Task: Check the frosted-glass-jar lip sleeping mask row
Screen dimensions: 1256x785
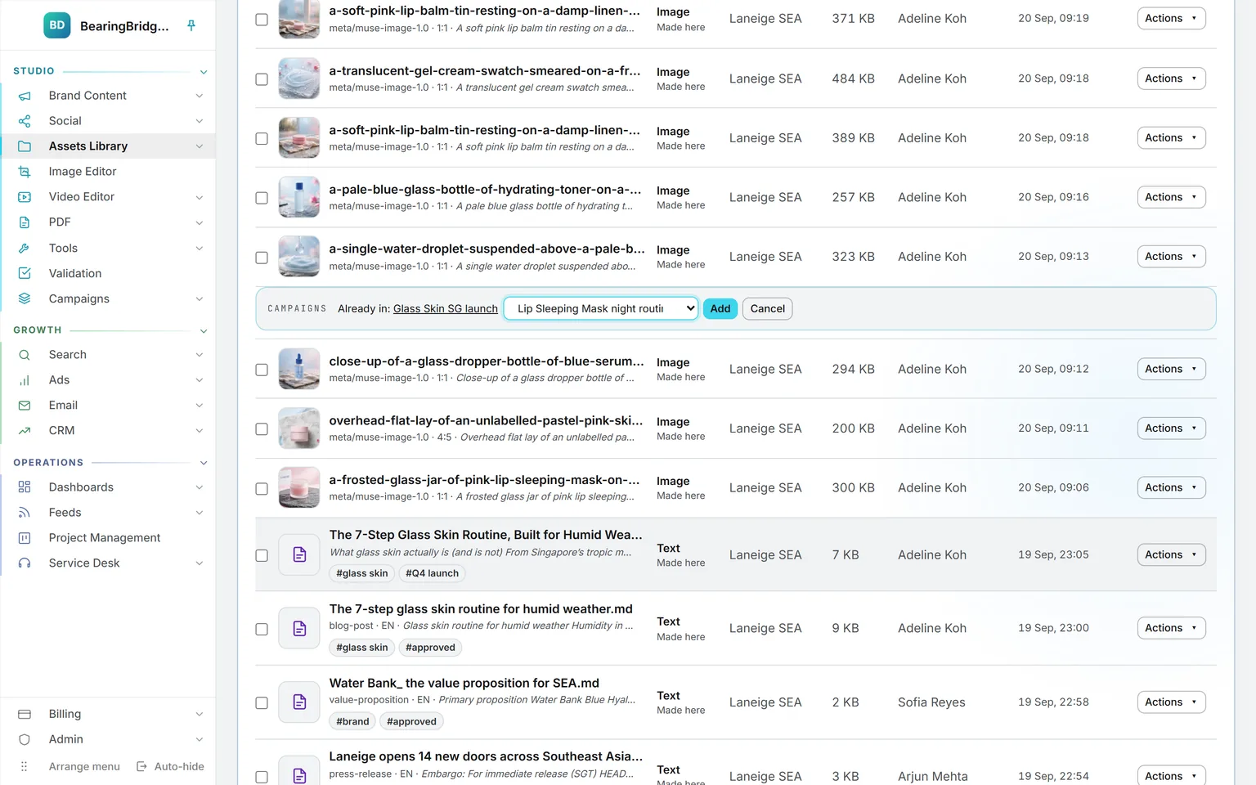Action: point(262,489)
